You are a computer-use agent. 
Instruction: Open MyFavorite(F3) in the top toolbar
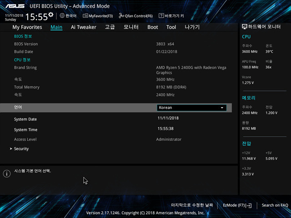click(98, 16)
